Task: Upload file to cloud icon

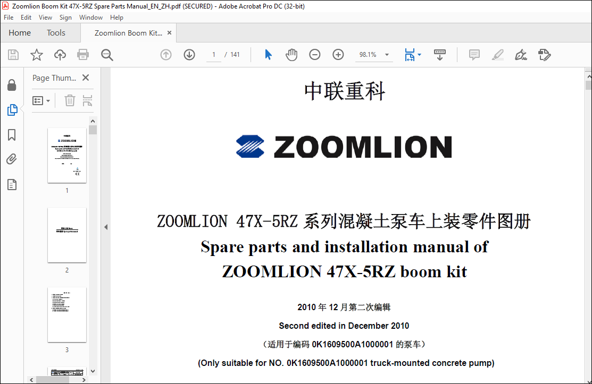Action: 60,55
